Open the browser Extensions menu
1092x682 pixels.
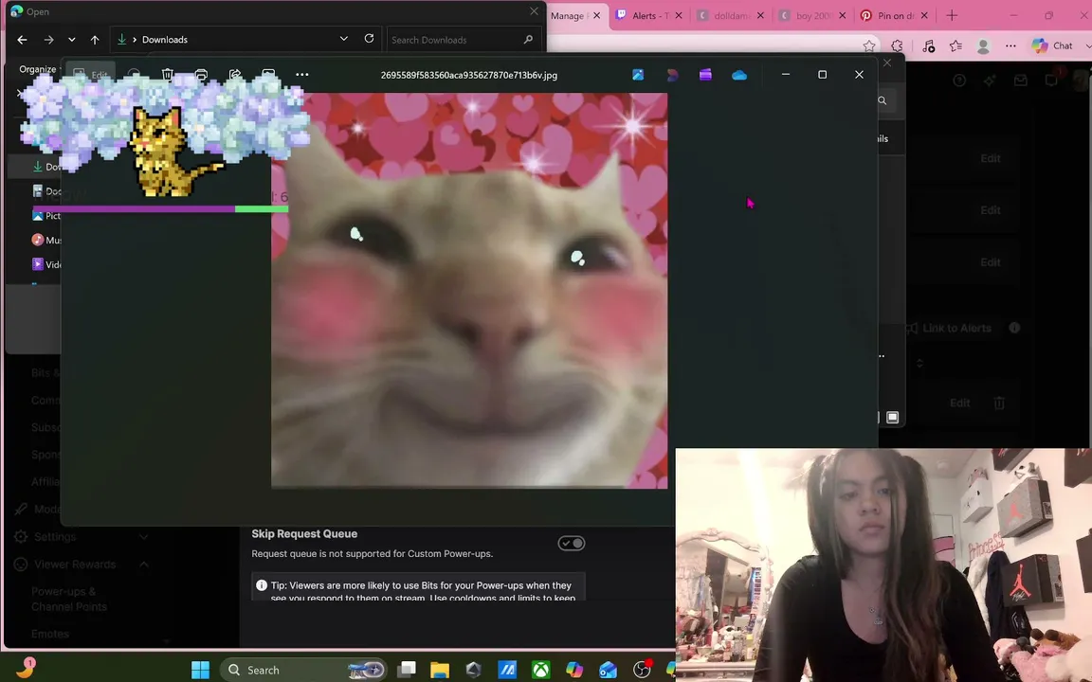pos(897,45)
